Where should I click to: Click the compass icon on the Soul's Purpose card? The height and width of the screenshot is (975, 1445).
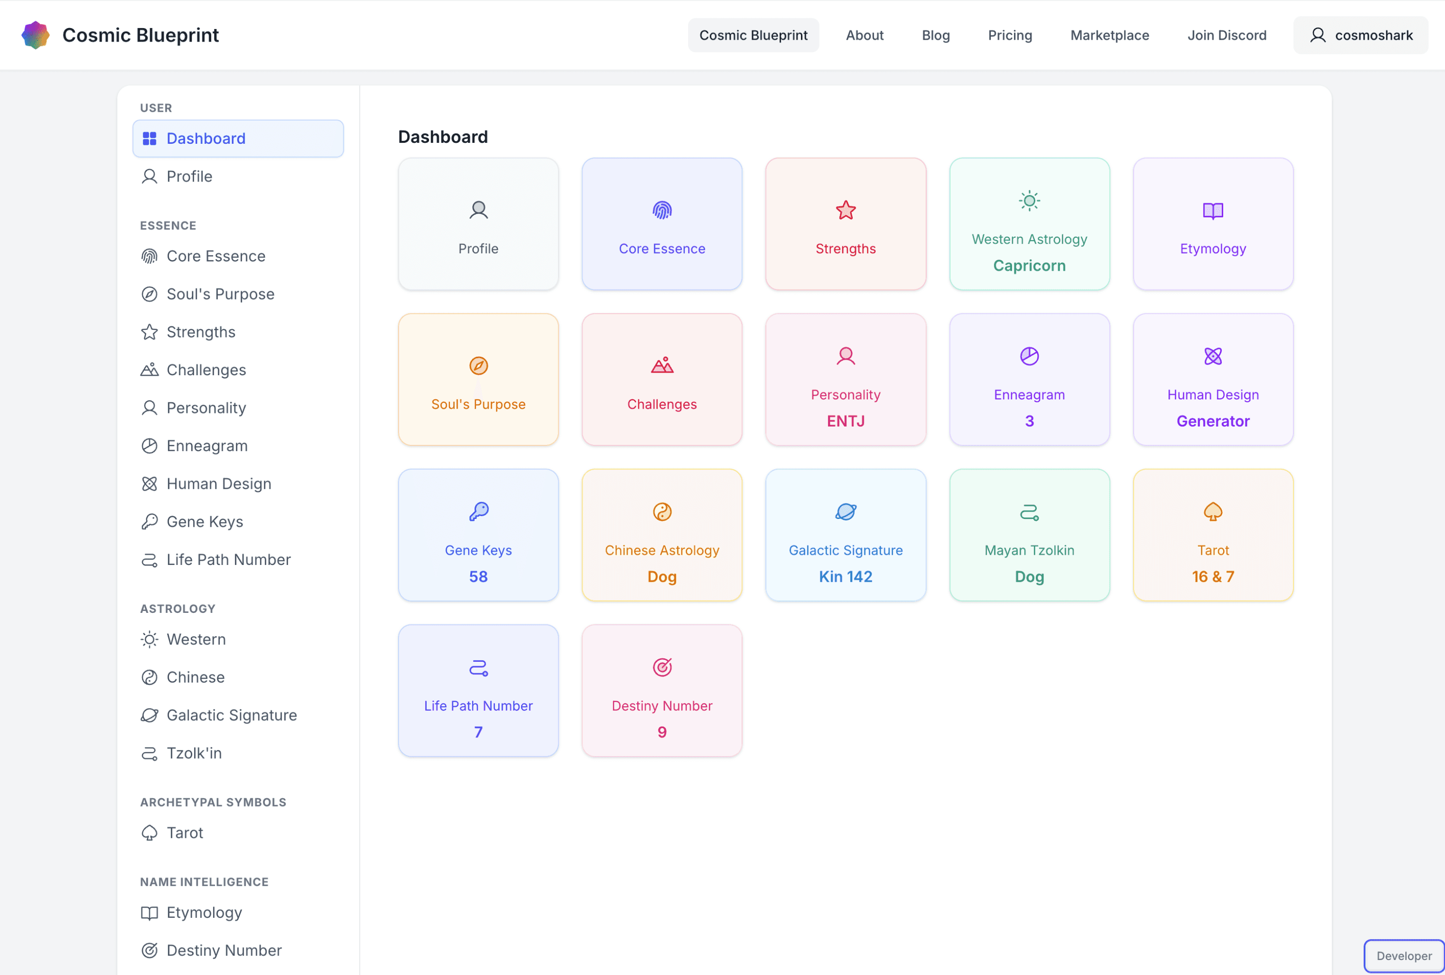(478, 366)
